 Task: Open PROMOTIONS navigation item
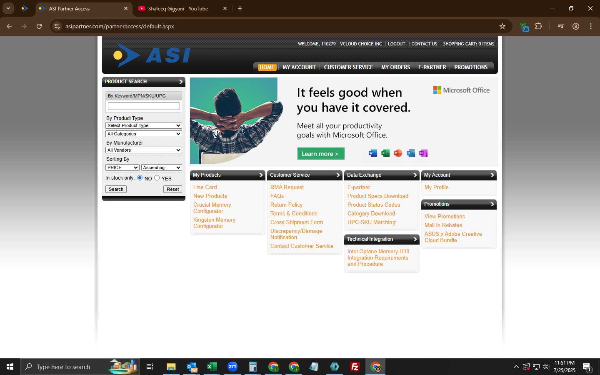471,67
